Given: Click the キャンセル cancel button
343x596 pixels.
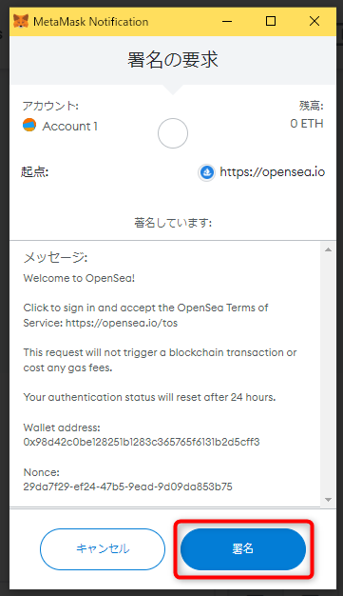Looking at the screenshot, I should (103, 548).
